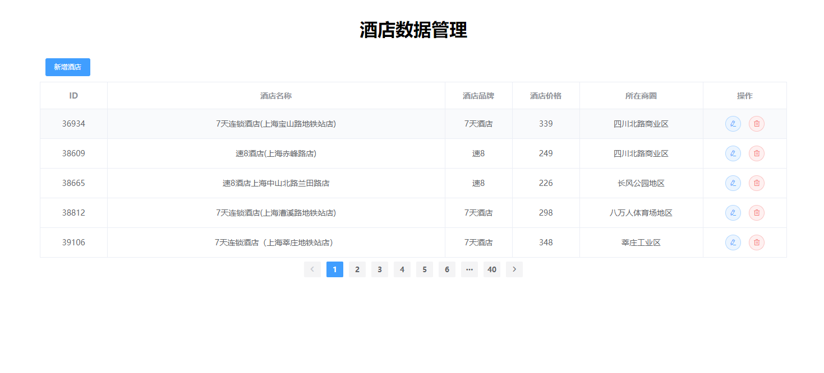Click the 所在商圈 column header
Image resolution: width=824 pixels, height=373 pixels.
pos(641,96)
